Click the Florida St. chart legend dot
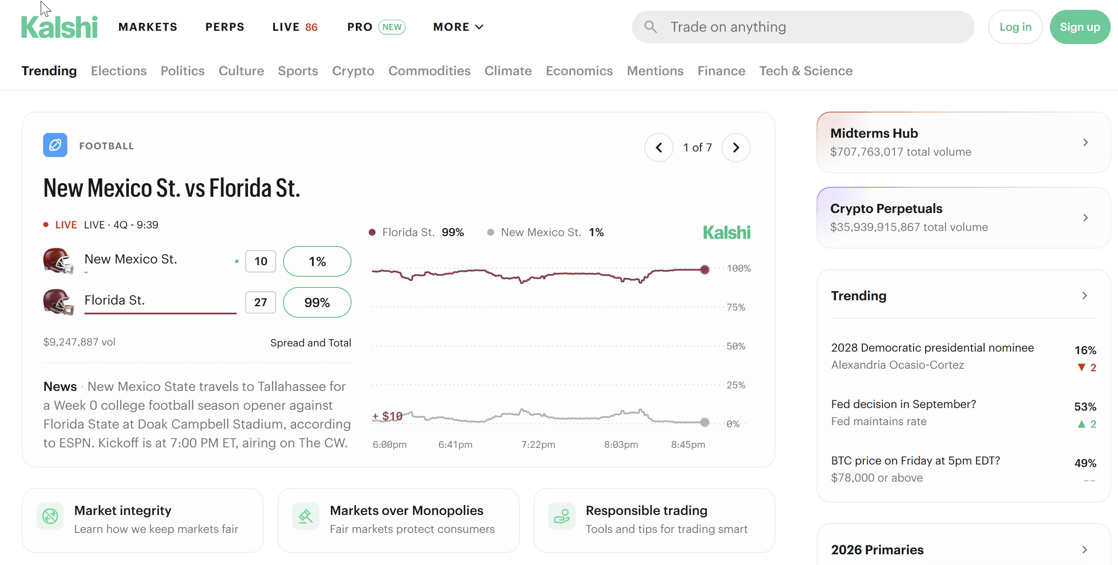1118x565 pixels. tap(372, 232)
